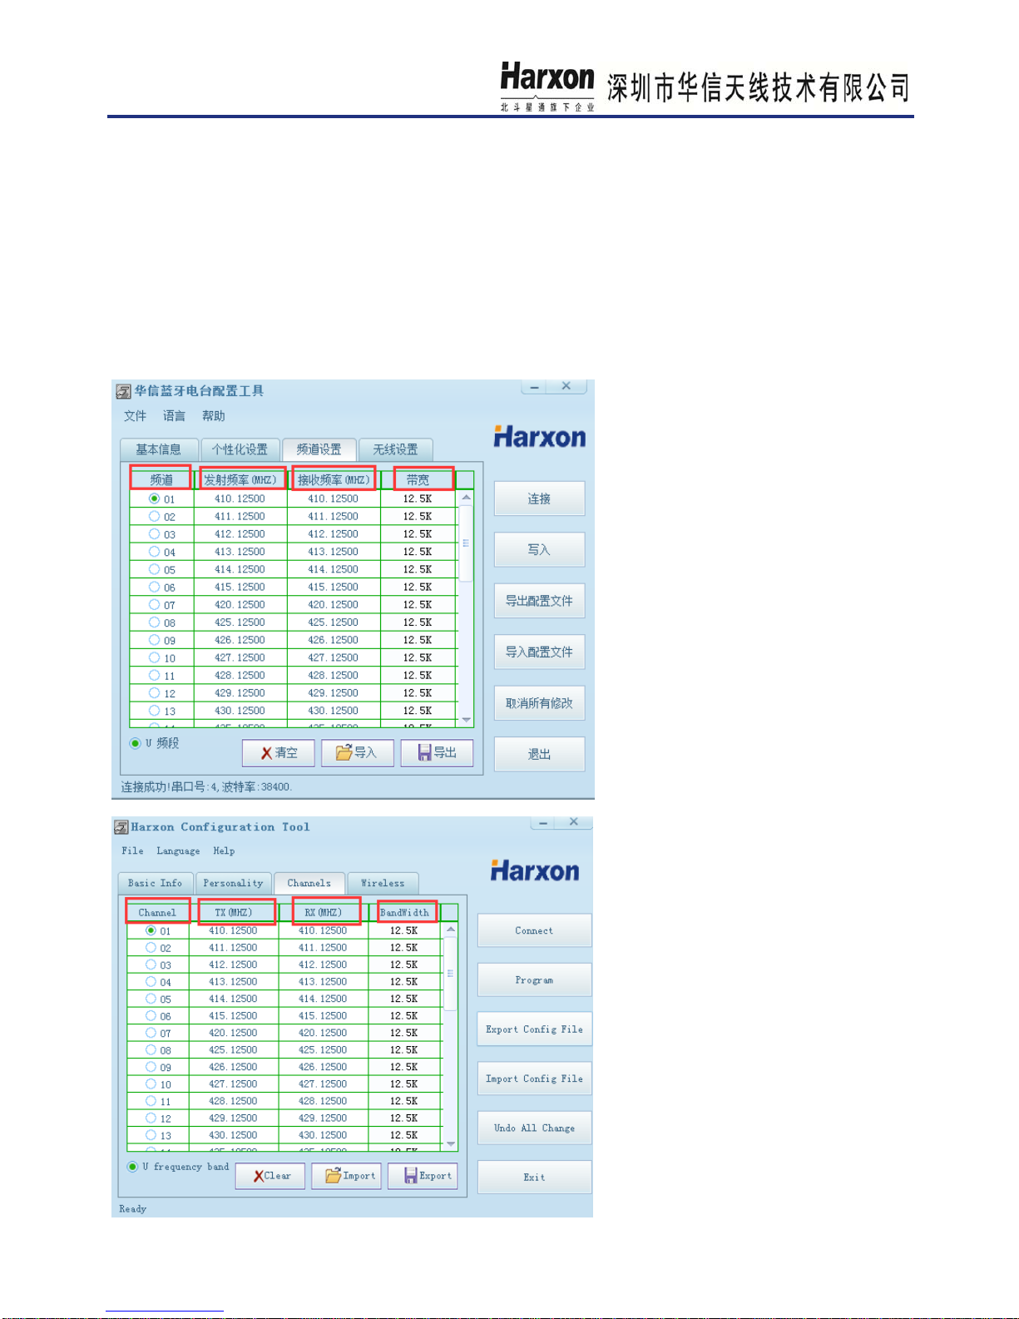Select channel 13 radio in Chinese window
The image size is (1019, 1319).
point(154,711)
